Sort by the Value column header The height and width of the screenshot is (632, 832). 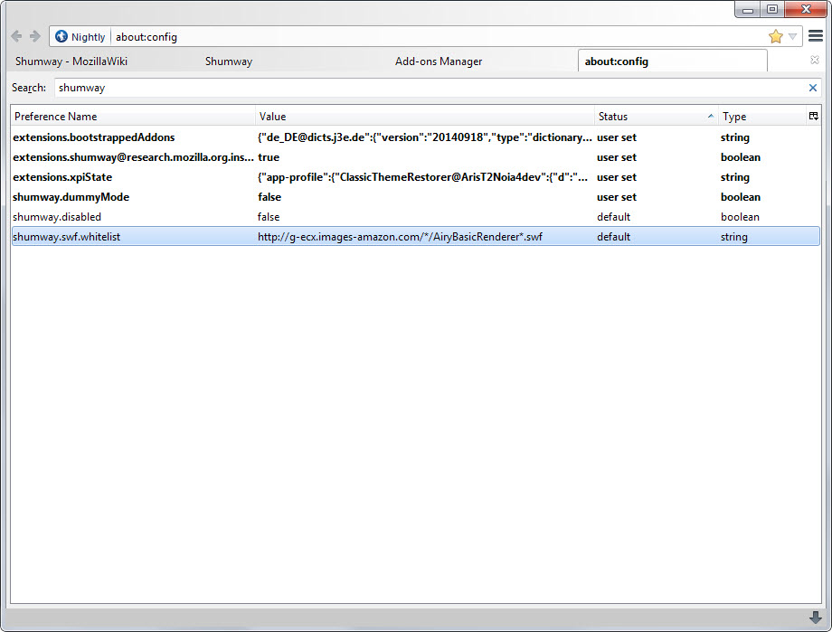pyautogui.click(x=424, y=117)
